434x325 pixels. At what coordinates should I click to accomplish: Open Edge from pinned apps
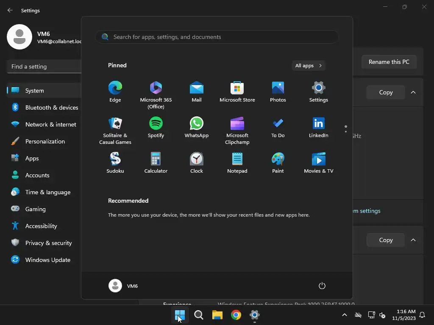pyautogui.click(x=115, y=92)
